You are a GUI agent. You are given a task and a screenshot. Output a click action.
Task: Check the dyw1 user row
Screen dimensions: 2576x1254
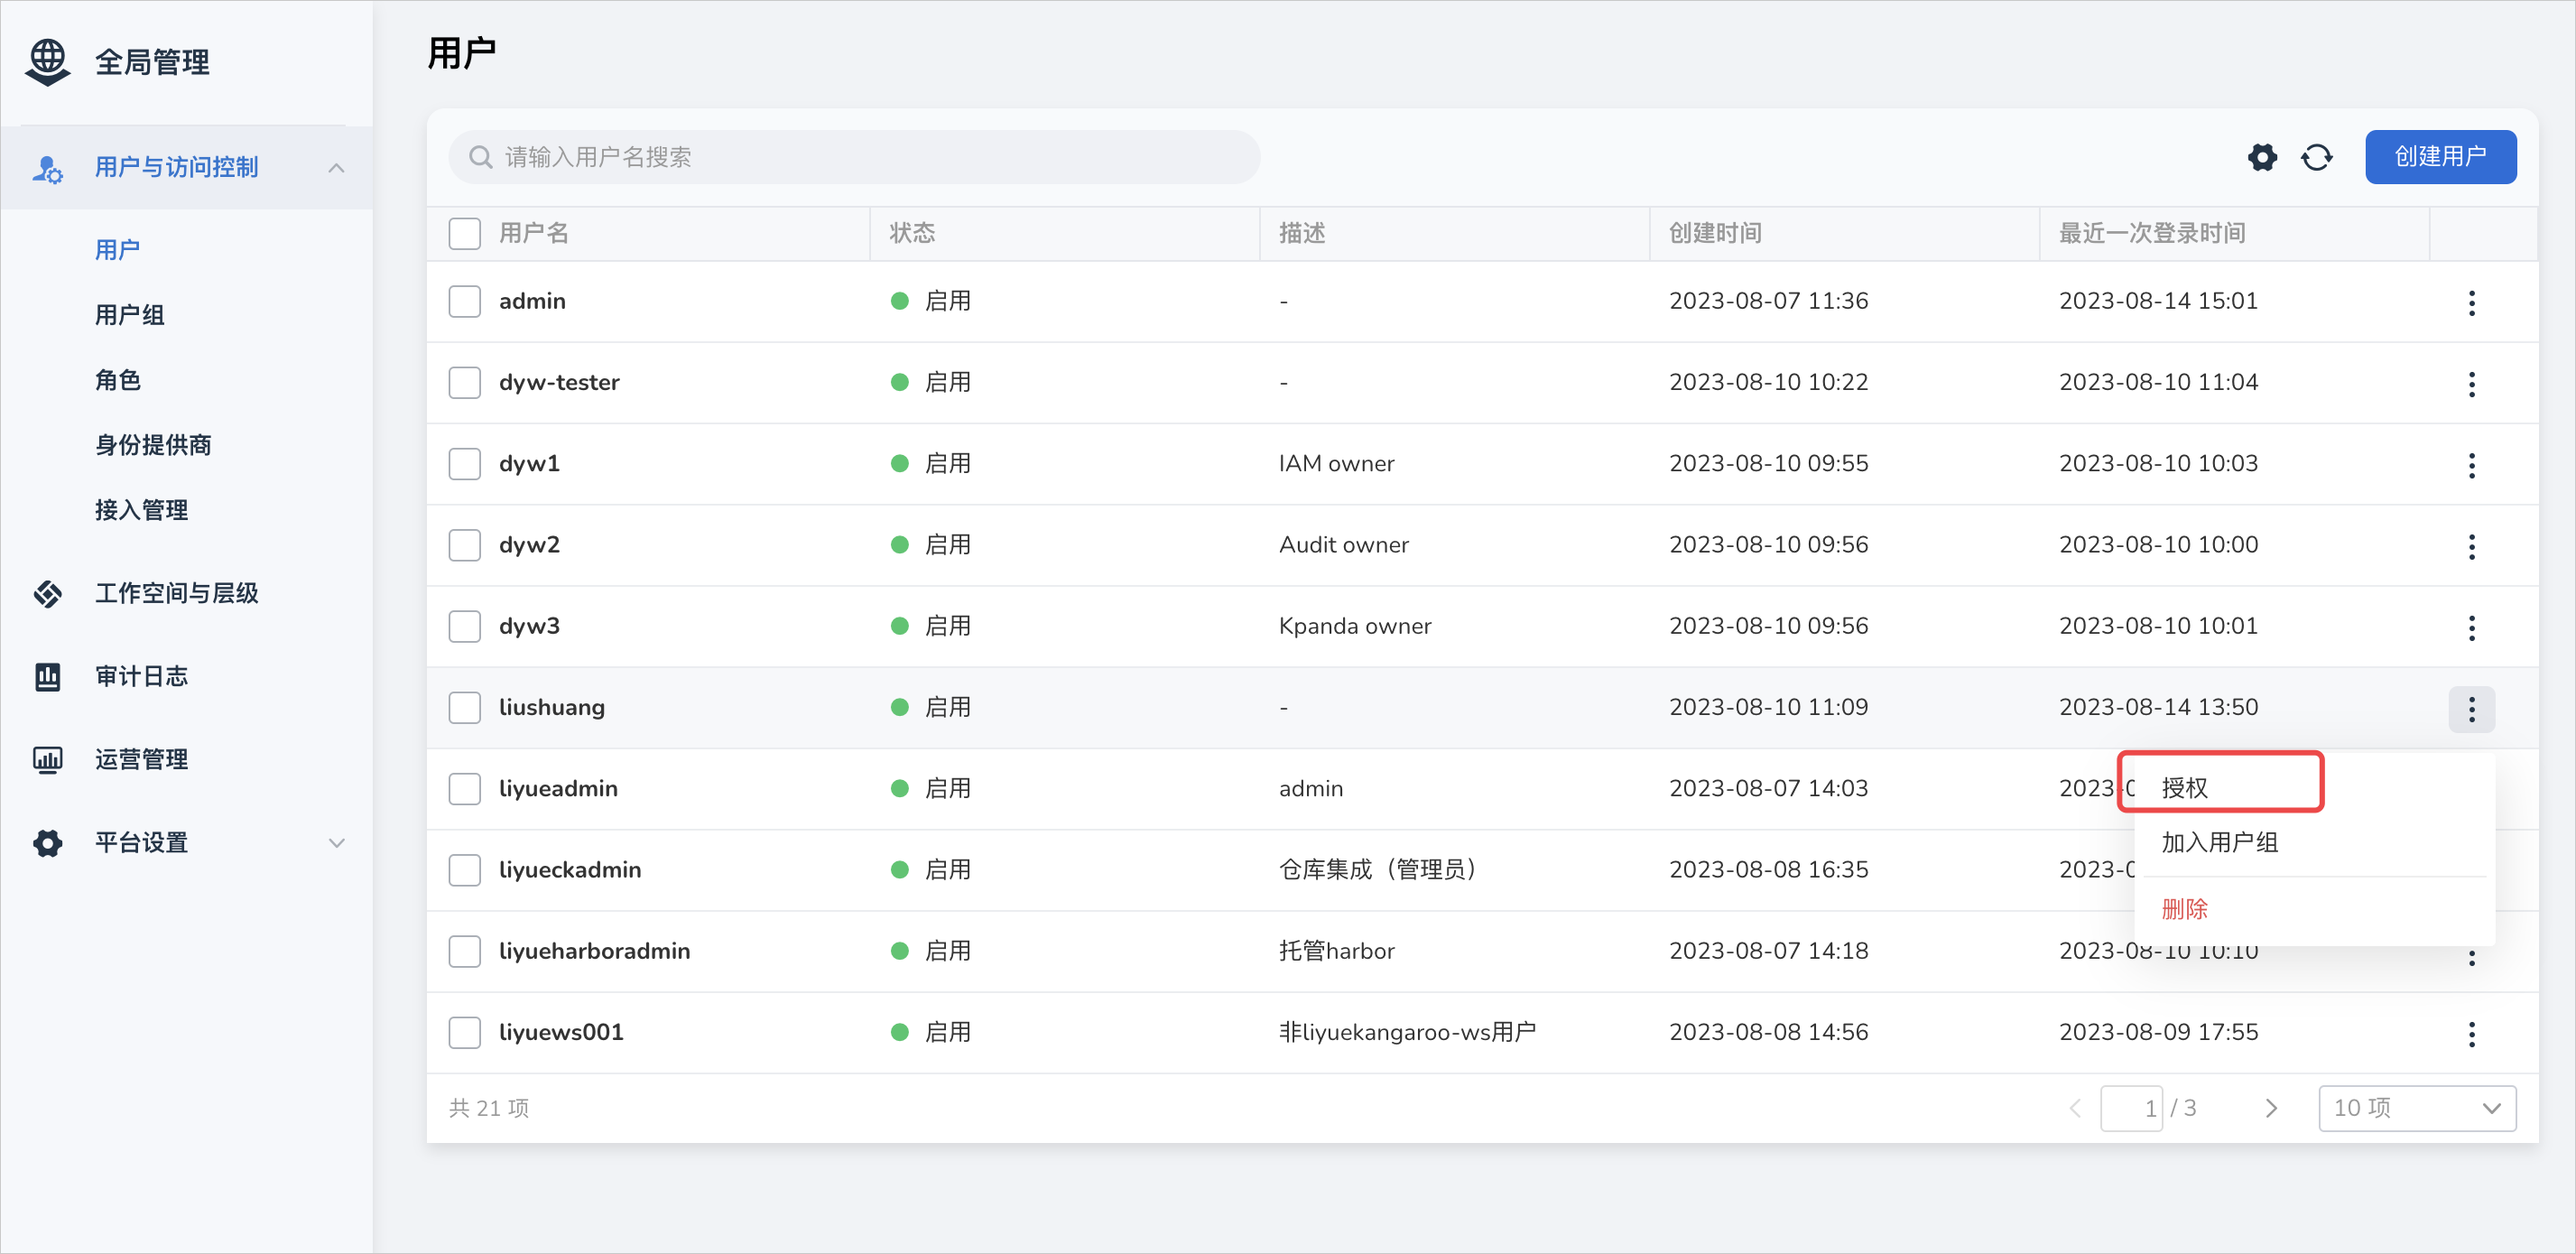click(x=464, y=463)
